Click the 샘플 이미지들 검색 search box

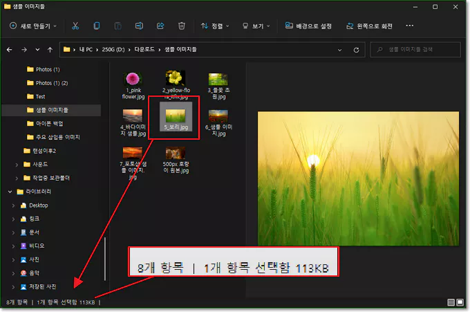(415, 50)
